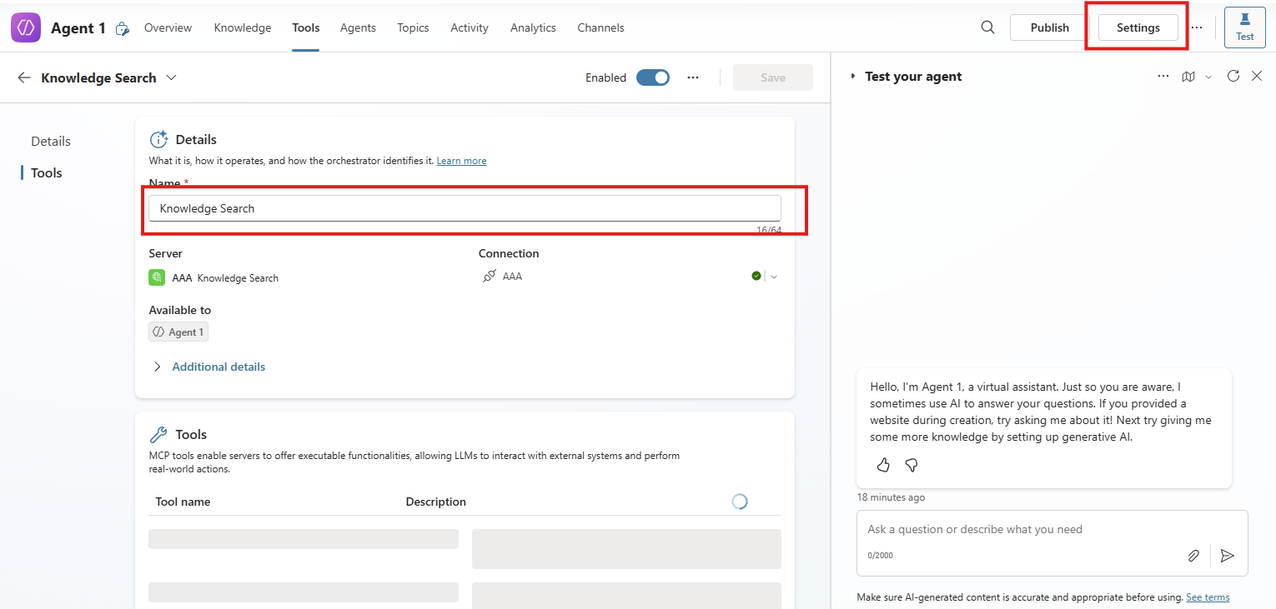
Task: Open ellipsis menu next to Enabled toggle
Action: (692, 77)
